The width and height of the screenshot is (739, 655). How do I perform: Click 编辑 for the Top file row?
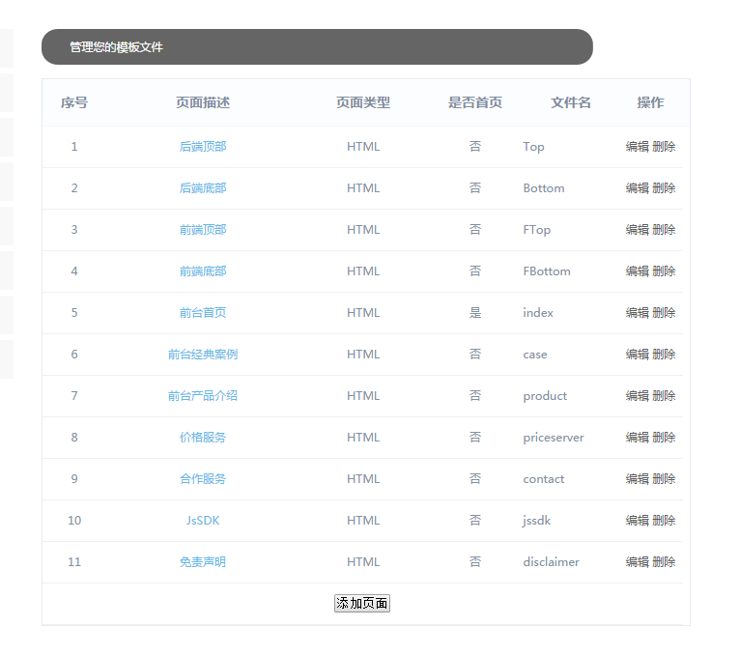point(637,147)
